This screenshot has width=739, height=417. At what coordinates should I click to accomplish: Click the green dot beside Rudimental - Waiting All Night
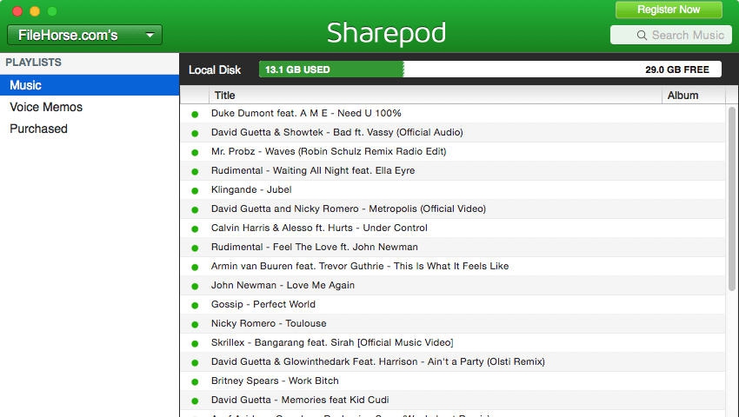click(x=195, y=171)
